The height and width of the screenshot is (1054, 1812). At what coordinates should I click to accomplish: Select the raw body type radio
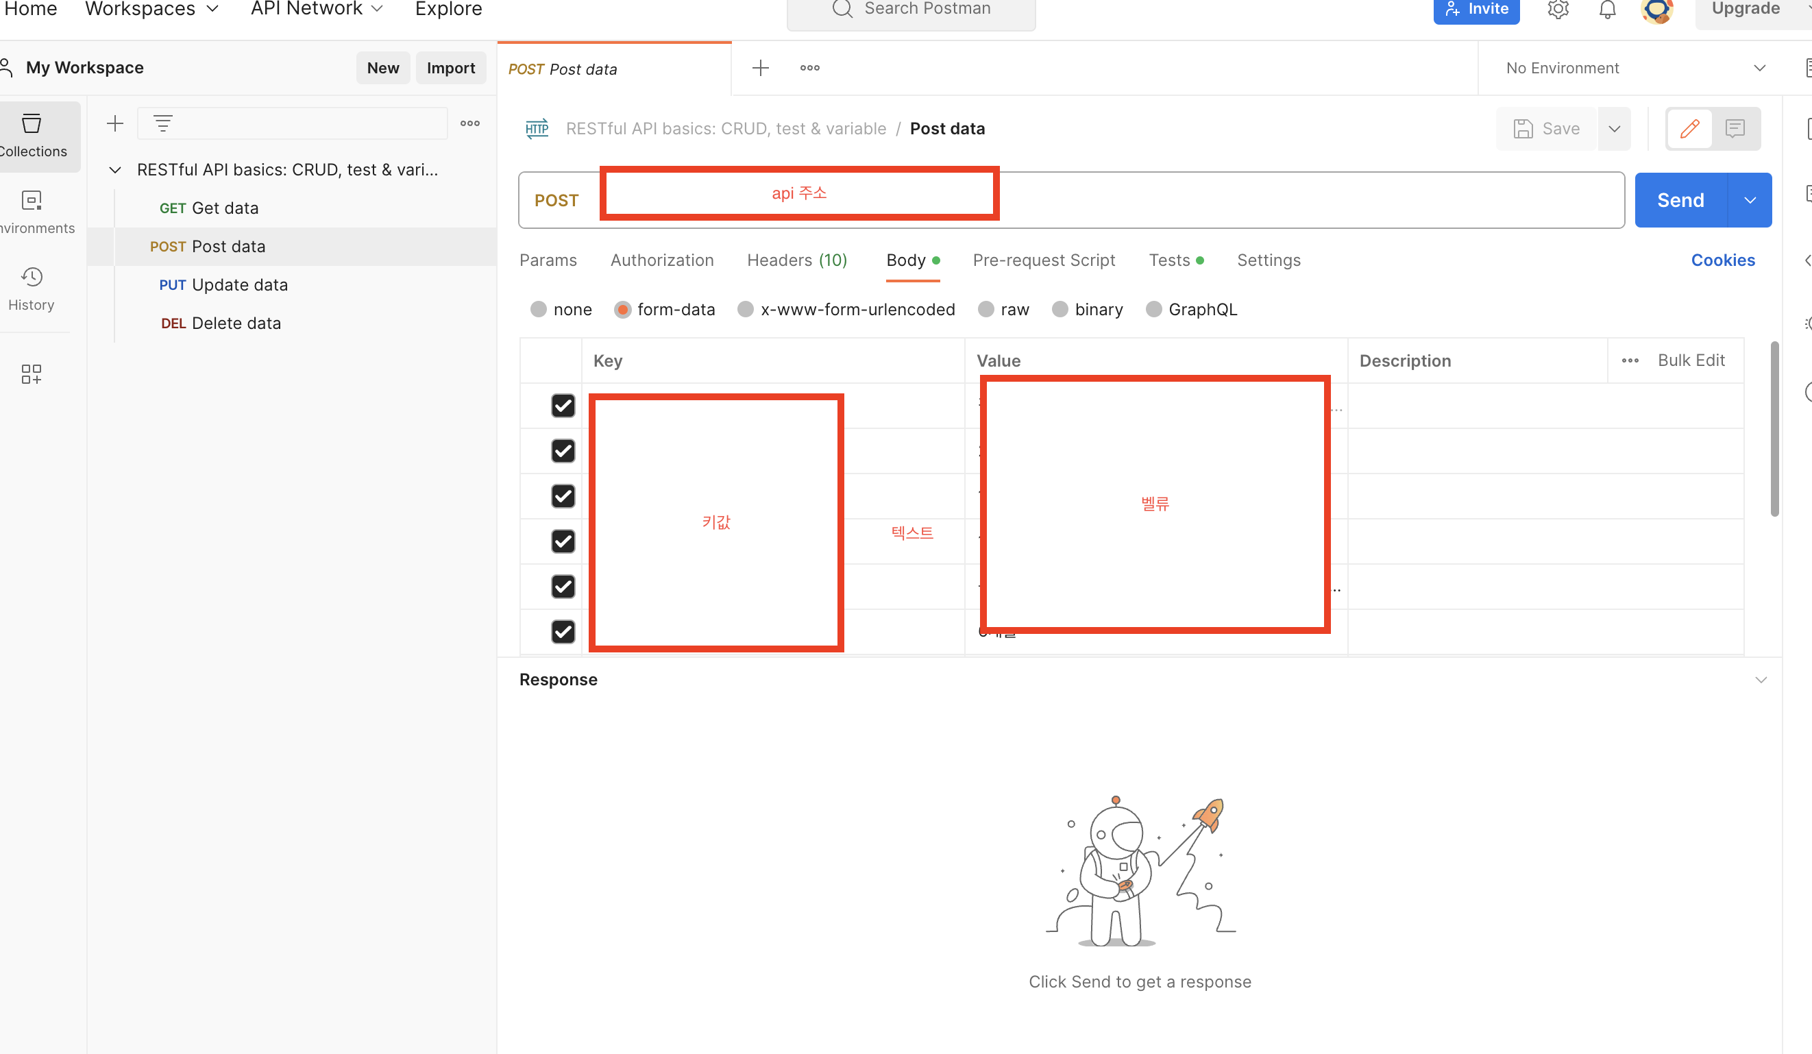click(x=985, y=309)
